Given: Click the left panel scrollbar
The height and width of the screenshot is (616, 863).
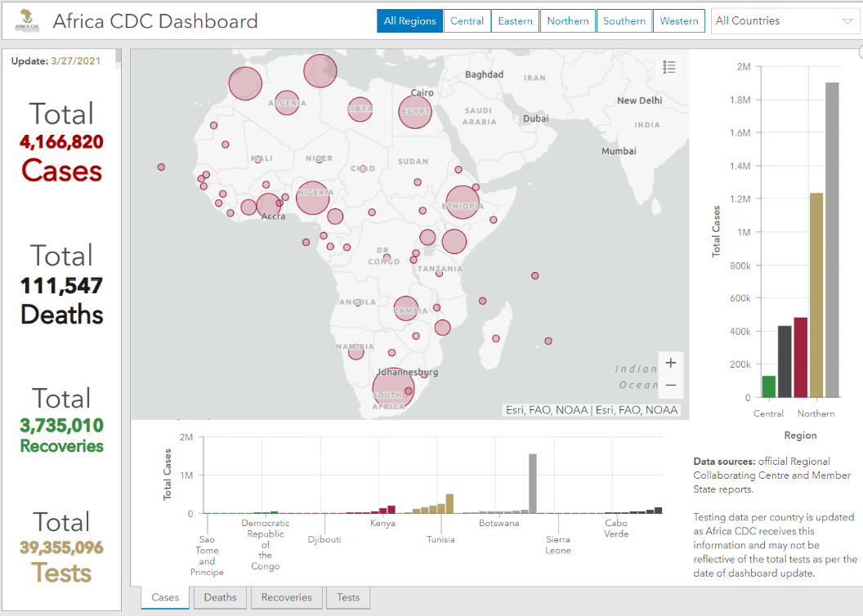Looking at the screenshot, I should 118,56.
